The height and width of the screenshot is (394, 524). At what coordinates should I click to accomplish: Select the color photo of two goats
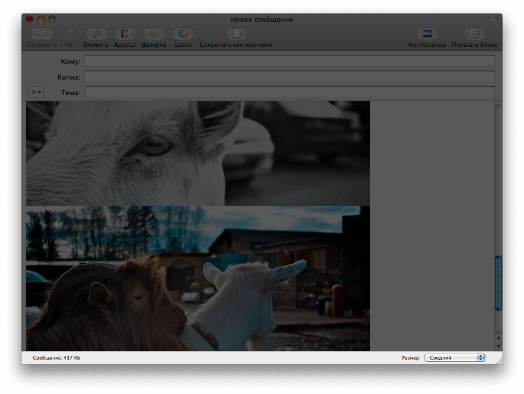pos(198,279)
